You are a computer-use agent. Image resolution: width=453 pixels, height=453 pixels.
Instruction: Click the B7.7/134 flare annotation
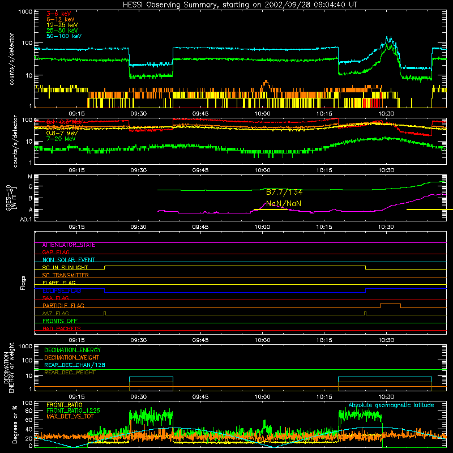click(x=284, y=192)
